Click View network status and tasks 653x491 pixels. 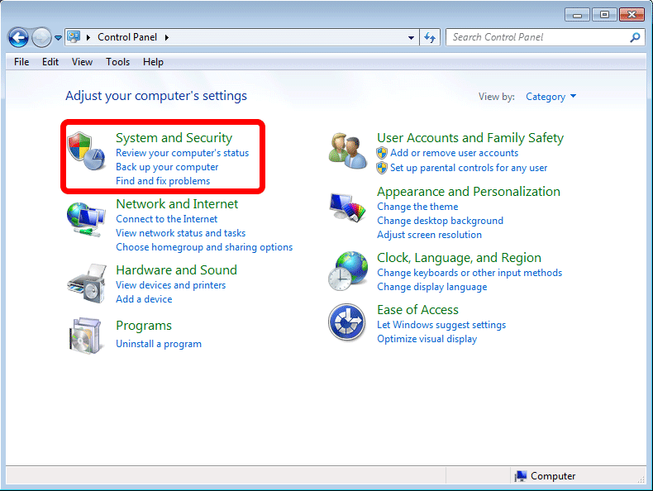tap(181, 233)
